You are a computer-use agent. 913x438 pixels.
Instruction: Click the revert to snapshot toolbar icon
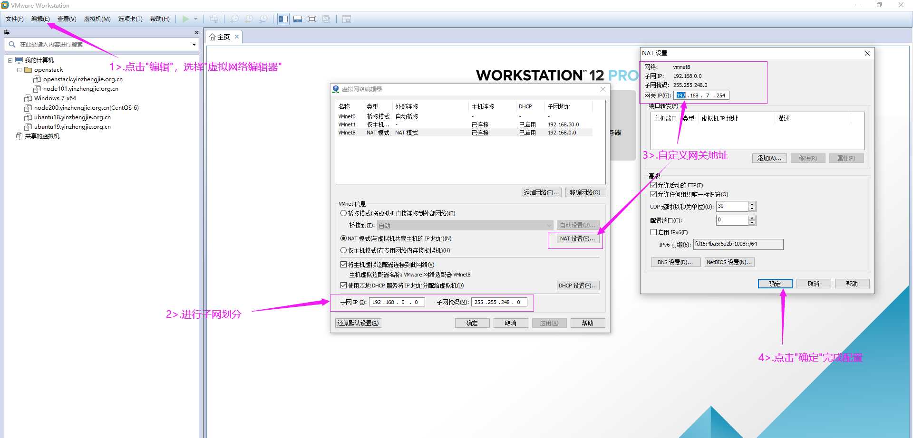[x=249, y=19]
